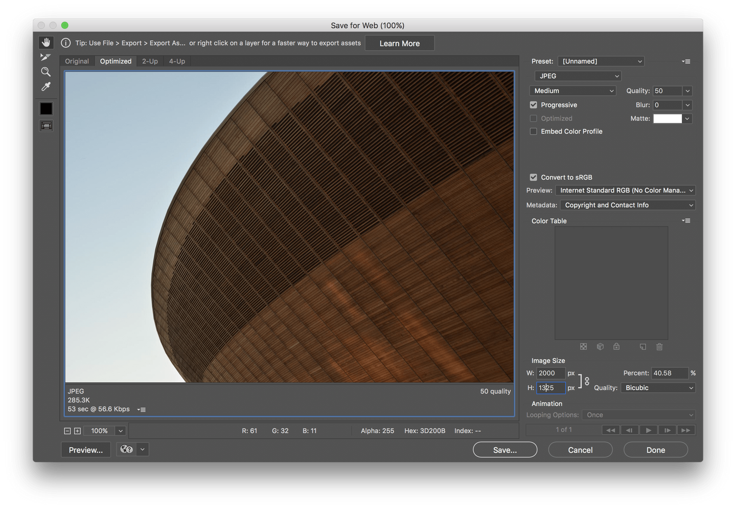The image size is (736, 509).
Task: Click the previous frame button
Action: point(630,430)
